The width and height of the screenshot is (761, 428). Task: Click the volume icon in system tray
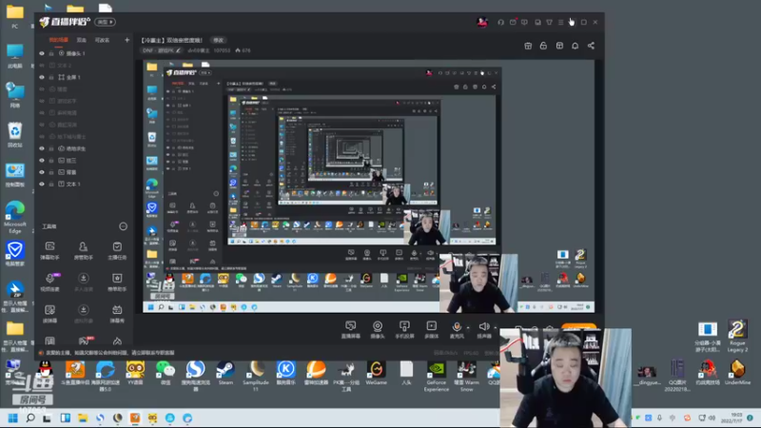(x=712, y=418)
